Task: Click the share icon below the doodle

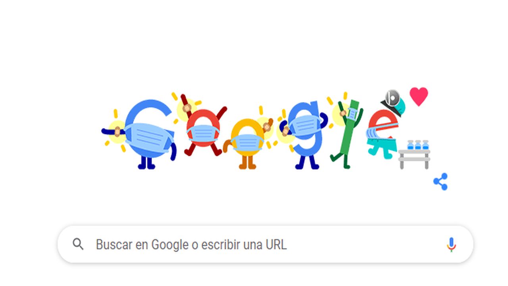Action: click(x=441, y=182)
